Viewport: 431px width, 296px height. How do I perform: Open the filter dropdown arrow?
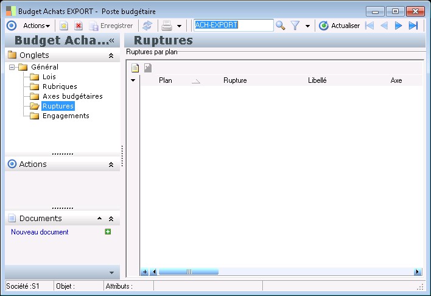coord(307,26)
